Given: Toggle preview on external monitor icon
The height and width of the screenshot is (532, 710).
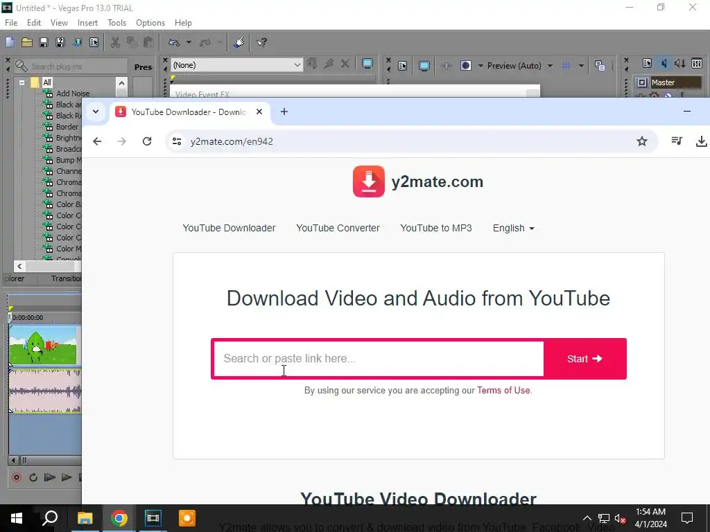Looking at the screenshot, I should (424, 66).
